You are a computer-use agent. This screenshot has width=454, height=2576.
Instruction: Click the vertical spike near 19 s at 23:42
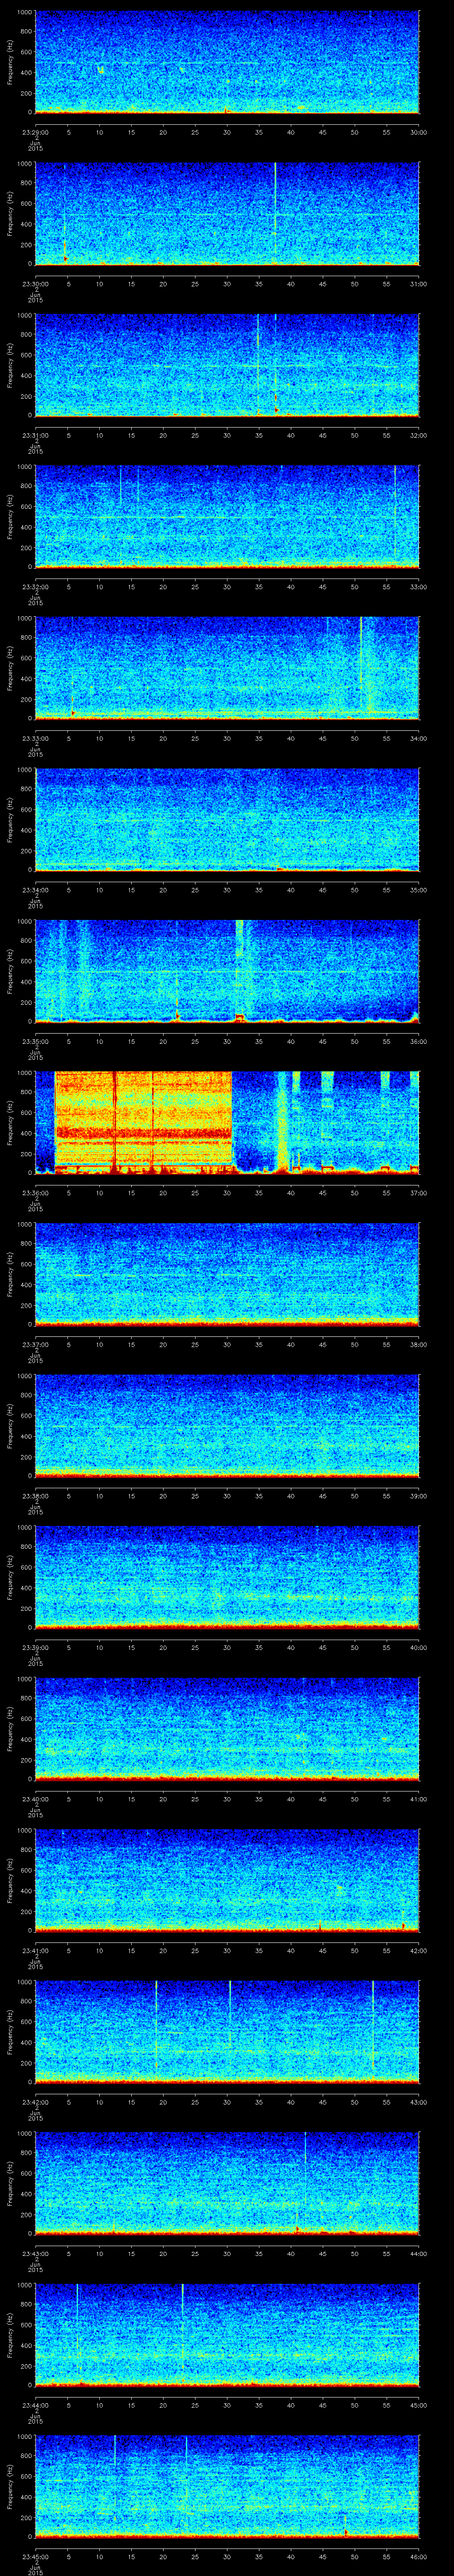tap(157, 2026)
